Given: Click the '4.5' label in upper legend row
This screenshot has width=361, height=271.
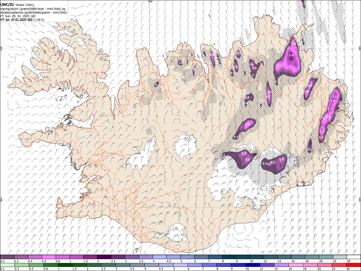Looking at the screenshot, I should [169, 261].
